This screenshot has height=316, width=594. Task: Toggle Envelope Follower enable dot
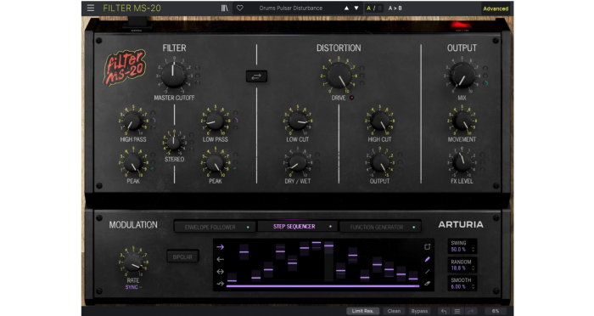pos(248,228)
